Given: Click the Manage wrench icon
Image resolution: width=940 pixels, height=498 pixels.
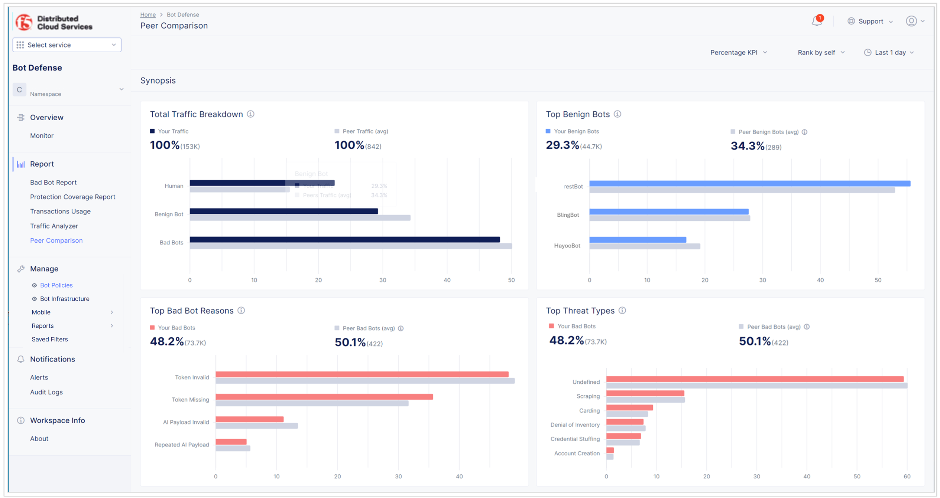Looking at the screenshot, I should pyautogui.click(x=21, y=268).
